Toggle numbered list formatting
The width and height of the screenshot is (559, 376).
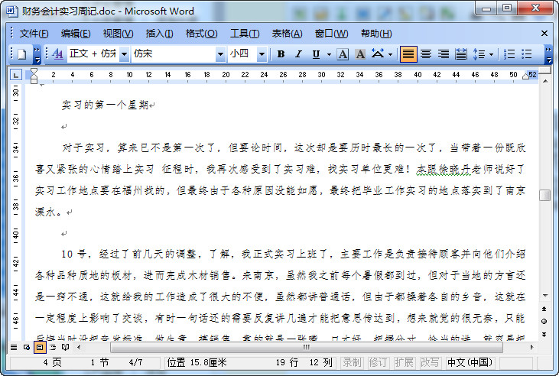pos(509,54)
